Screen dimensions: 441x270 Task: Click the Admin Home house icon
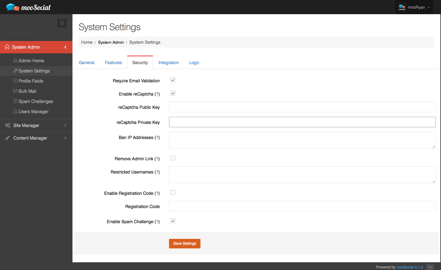(x=15, y=61)
